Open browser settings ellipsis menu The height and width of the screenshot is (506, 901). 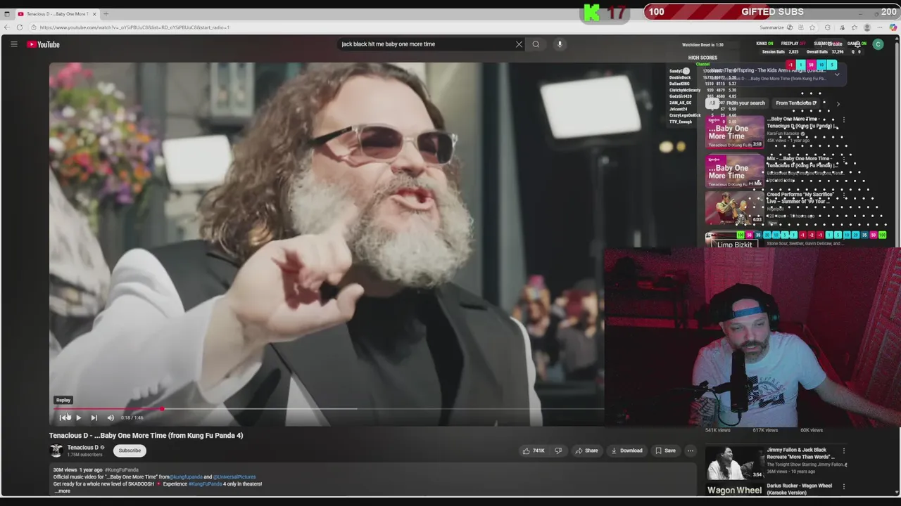click(x=880, y=27)
